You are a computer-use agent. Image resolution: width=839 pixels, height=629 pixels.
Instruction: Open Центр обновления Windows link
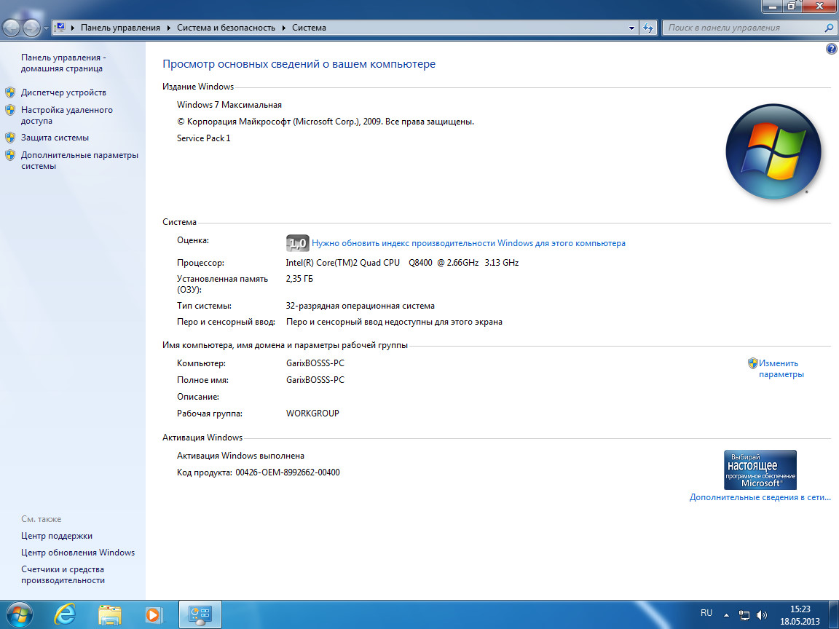[x=78, y=552]
